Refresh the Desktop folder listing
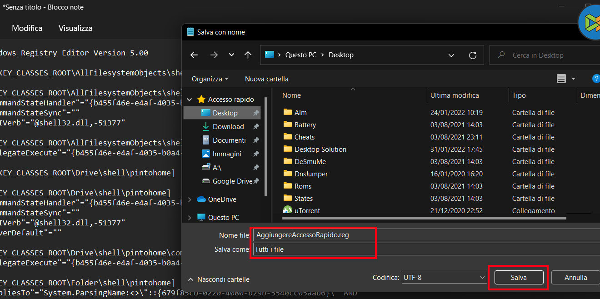The height and width of the screenshot is (299, 600). point(473,55)
